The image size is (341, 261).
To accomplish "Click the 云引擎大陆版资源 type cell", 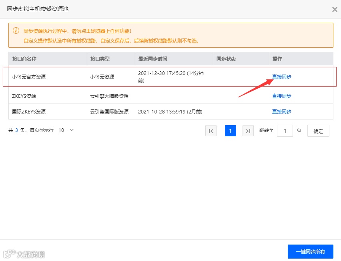I will coord(109,96).
